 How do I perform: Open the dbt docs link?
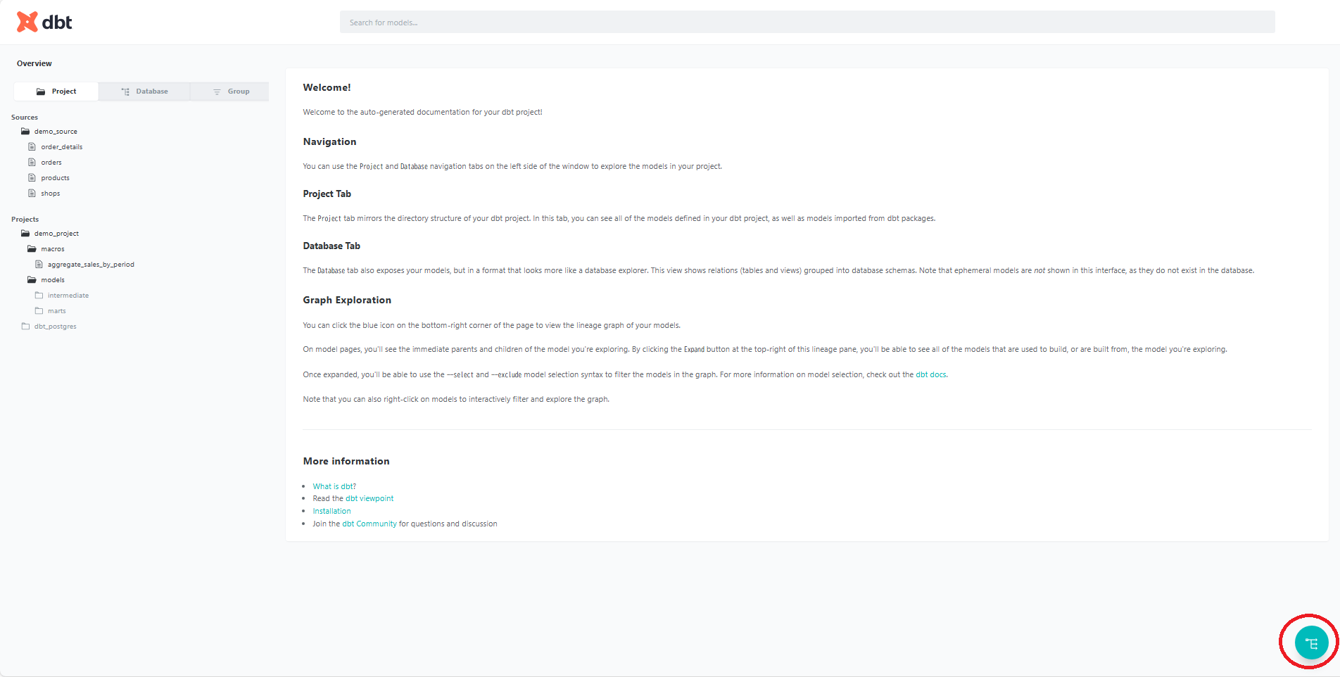click(930, 374)
